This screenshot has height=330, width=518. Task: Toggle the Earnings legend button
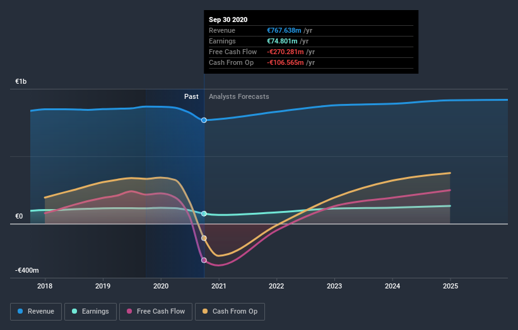pyautogui.click(x=90, y=312)
